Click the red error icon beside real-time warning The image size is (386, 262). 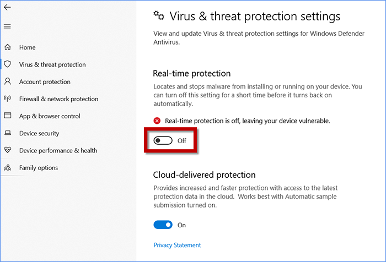[x=157, y=121]
